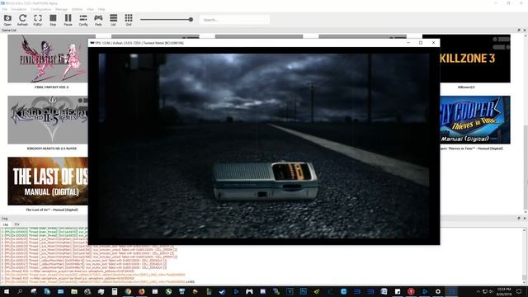Click the FINAL FANTASY XIII-2 title label
The height and width of the screenshot is (297, 528).
point(51,87)
